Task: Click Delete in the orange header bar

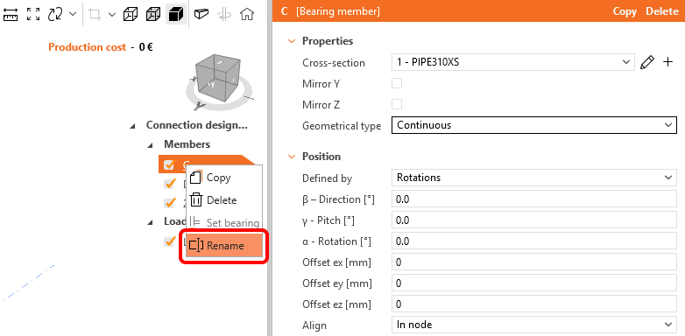Action: pos(662,11)
